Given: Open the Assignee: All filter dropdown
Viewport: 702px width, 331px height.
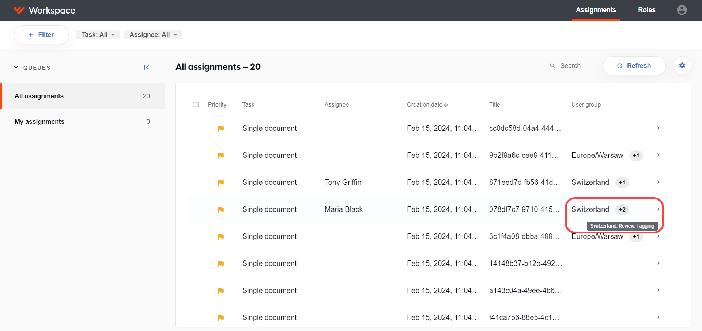Looking at the screenshot, I should (153, 35).
